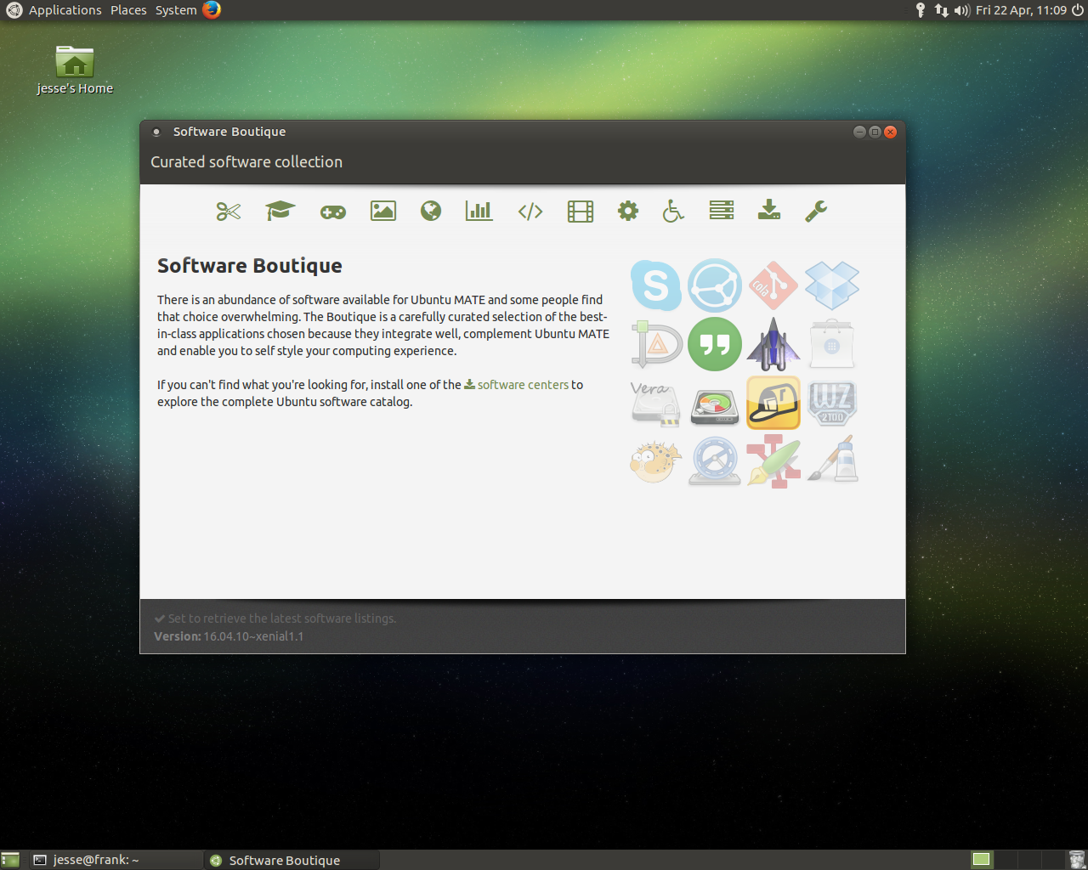Click the spaceship game icon
This screenshot has width=1088, height=870.
(773, 344)
